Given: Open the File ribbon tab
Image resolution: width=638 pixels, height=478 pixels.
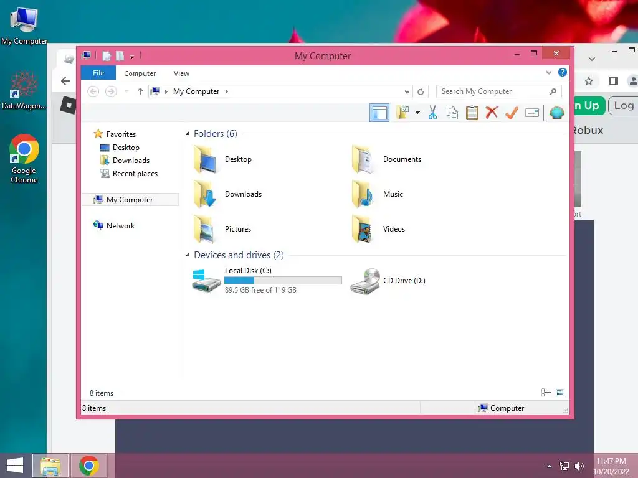Looking at the screenshot, I should [x=98, y=73].
